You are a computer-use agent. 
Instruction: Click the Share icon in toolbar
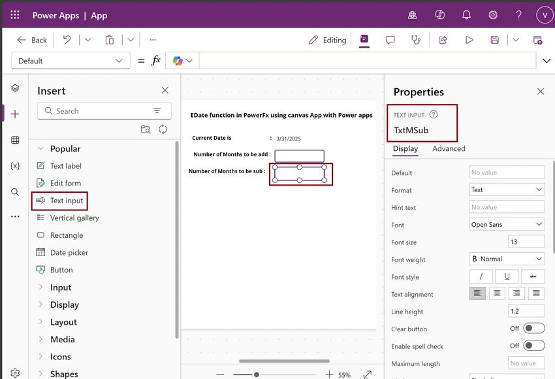[443, 40]
